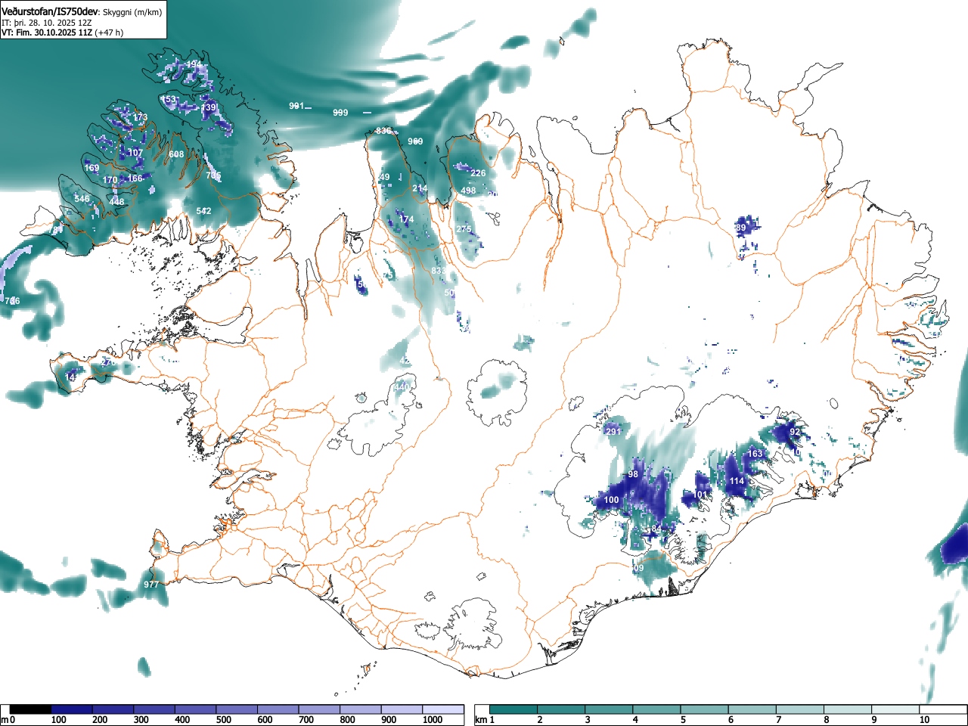Viewport: 968px width, 726px height.
Task: Pick the near-white 9–10 km legend swatch
Action: [897, 709]
